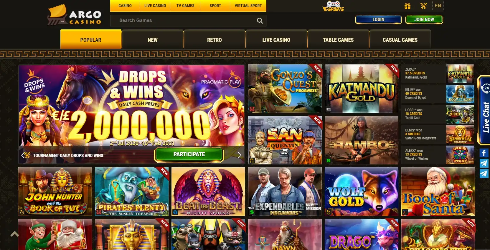490x250 pixels.
Task: Click the search magnifier icon
Action: coord(260,21)
